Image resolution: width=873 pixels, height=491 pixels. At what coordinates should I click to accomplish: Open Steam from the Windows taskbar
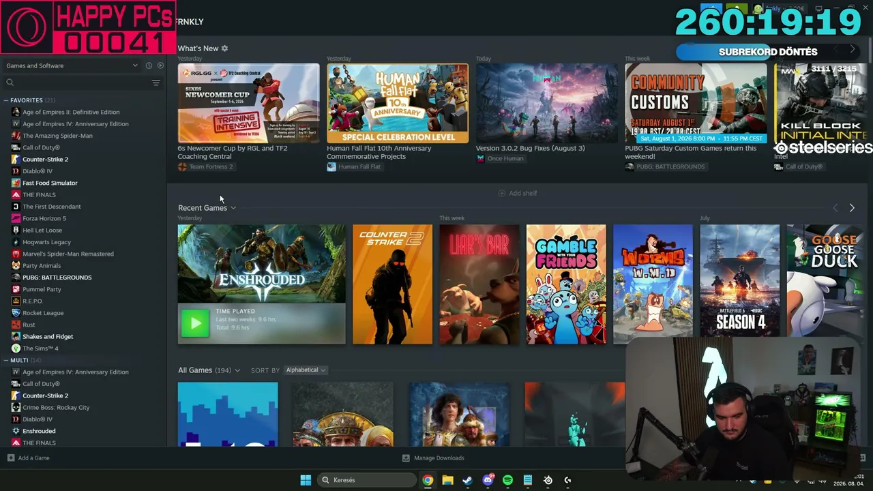467,480
